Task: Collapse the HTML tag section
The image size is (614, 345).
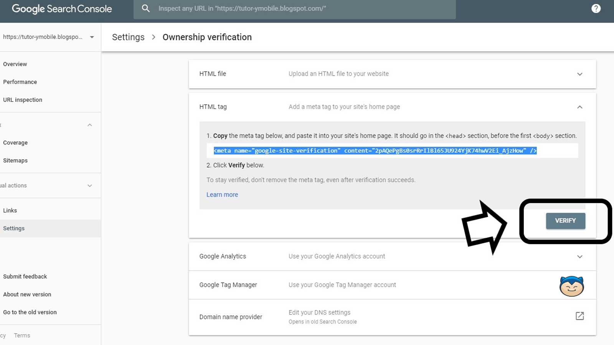Action: (579, 107)
